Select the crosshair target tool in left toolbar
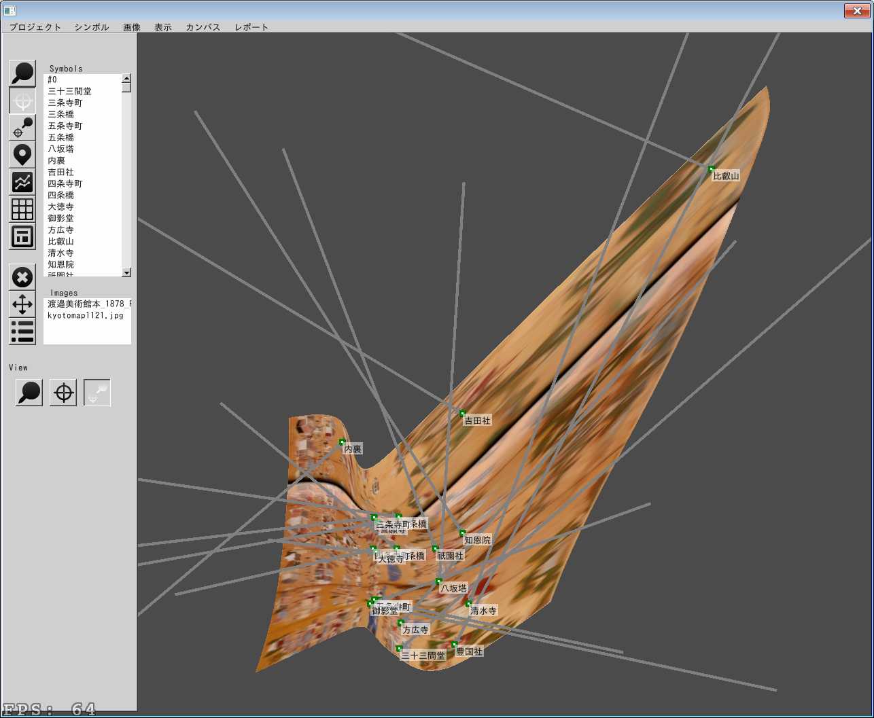This screenshot has height=718, width=874. (22, 101)
